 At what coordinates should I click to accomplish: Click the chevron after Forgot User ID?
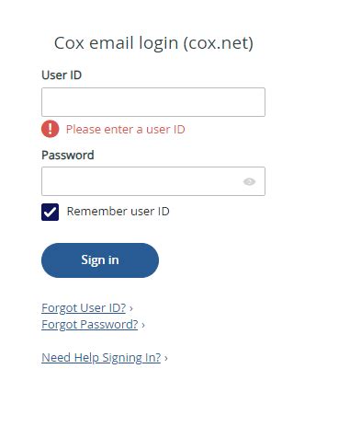131,308
